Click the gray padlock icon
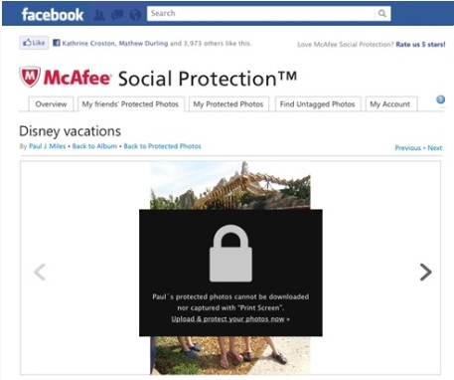The image size is (454, 380). (230, 254)
